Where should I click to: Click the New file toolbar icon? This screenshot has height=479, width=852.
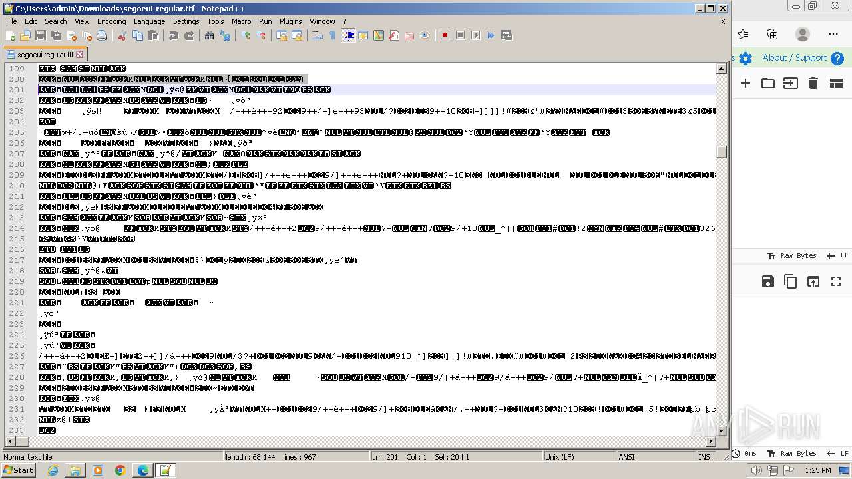(10, 35)
